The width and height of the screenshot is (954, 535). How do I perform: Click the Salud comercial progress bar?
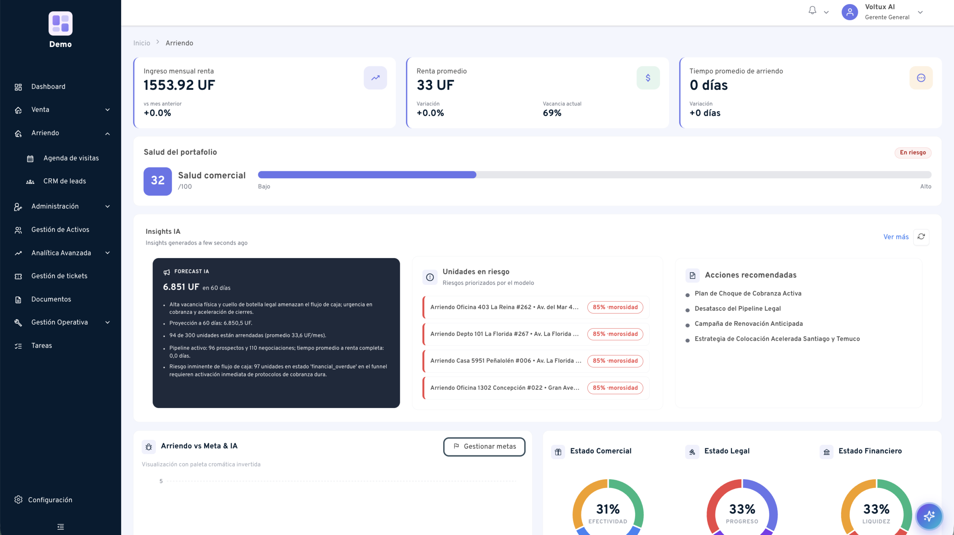pos(594,175)
